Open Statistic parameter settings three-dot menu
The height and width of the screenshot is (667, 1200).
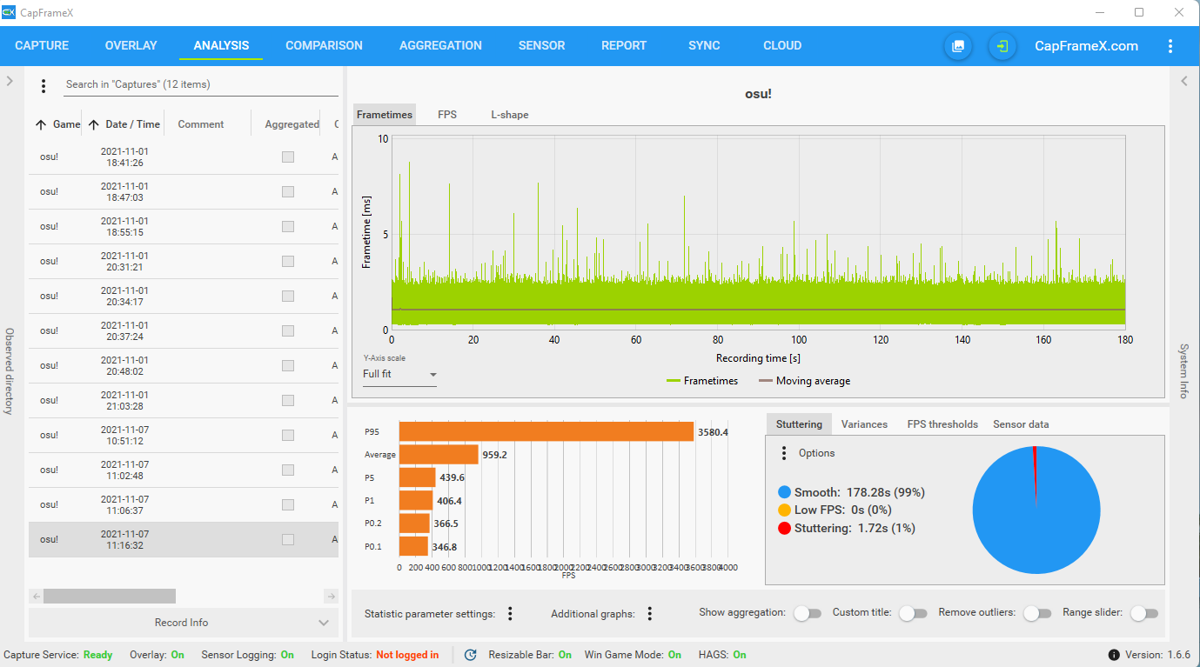(x=510, y=614)
